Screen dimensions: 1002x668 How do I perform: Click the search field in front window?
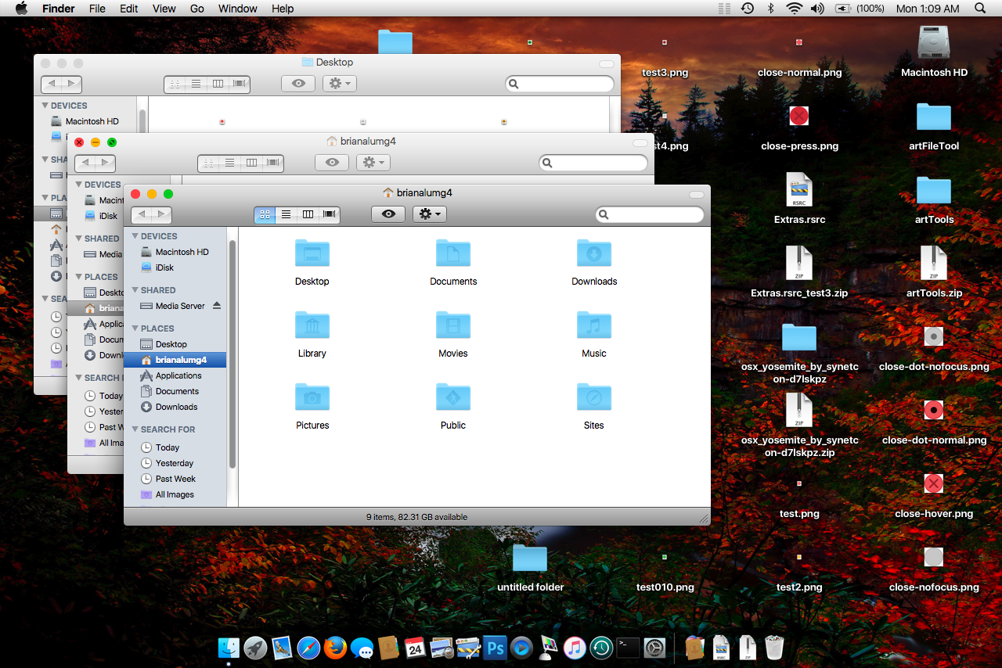[650, 214]
